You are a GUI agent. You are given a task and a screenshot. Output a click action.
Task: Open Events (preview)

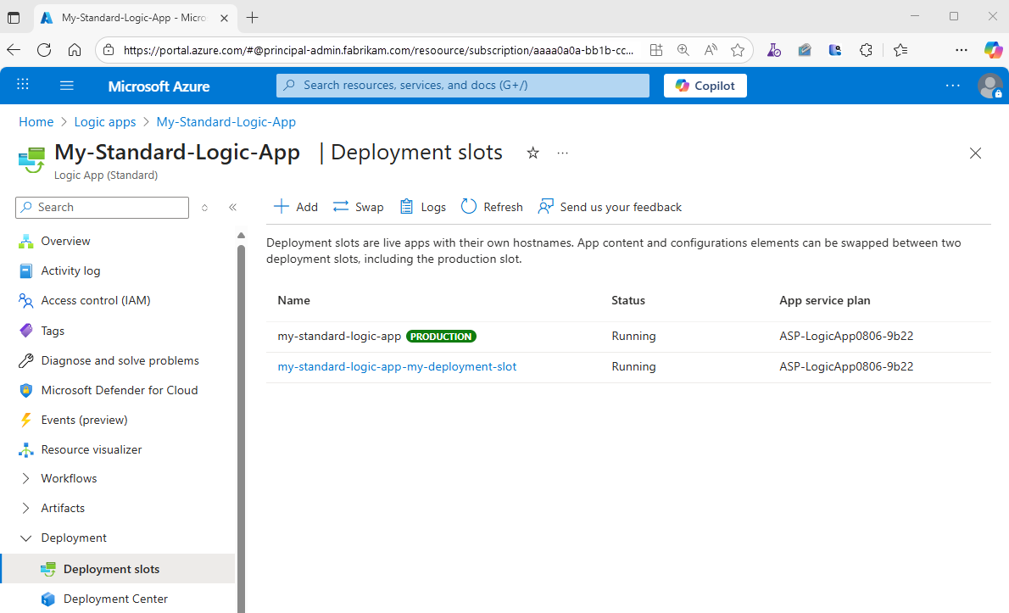(84, 420)
